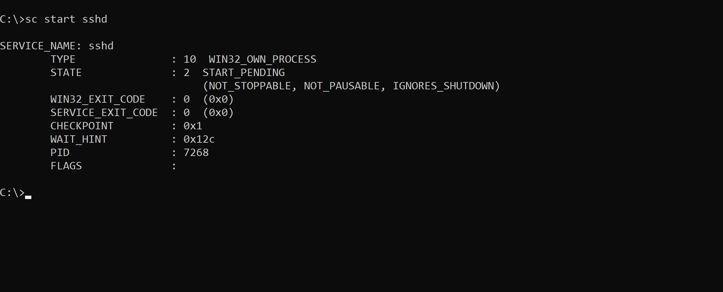The width and height of the screenshot is (723, 292).
Task: Click the CHECKPOINT label
Action: tap(82, 126)
